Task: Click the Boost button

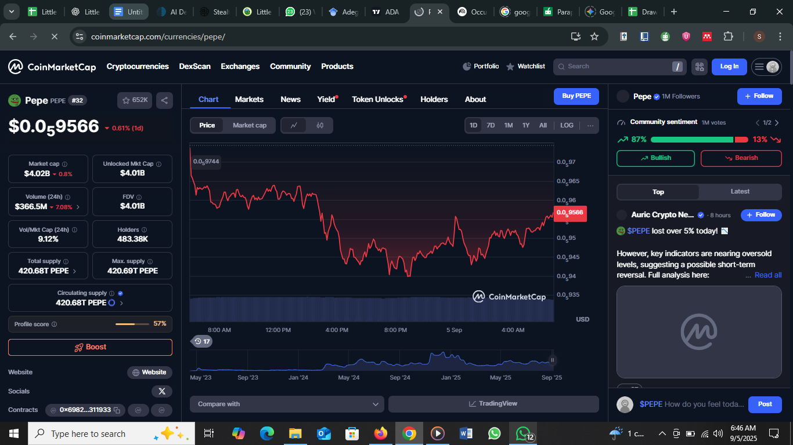Action: [90, 347]
